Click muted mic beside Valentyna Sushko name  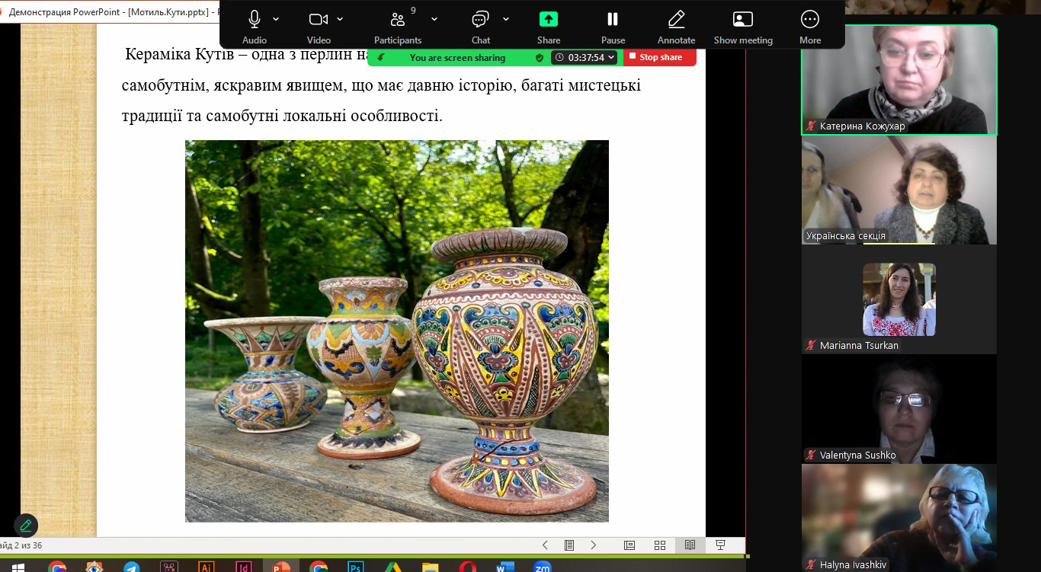[812, 455]
